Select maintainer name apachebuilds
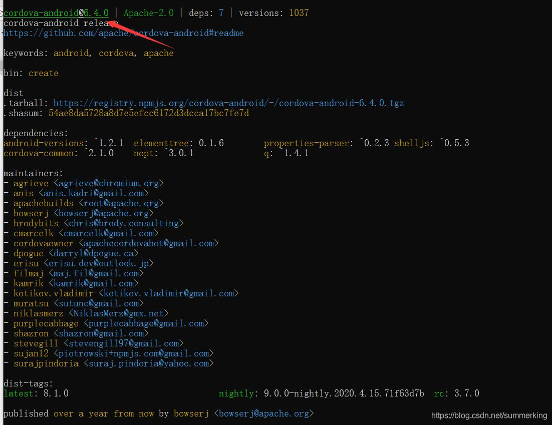 [43, 203]
